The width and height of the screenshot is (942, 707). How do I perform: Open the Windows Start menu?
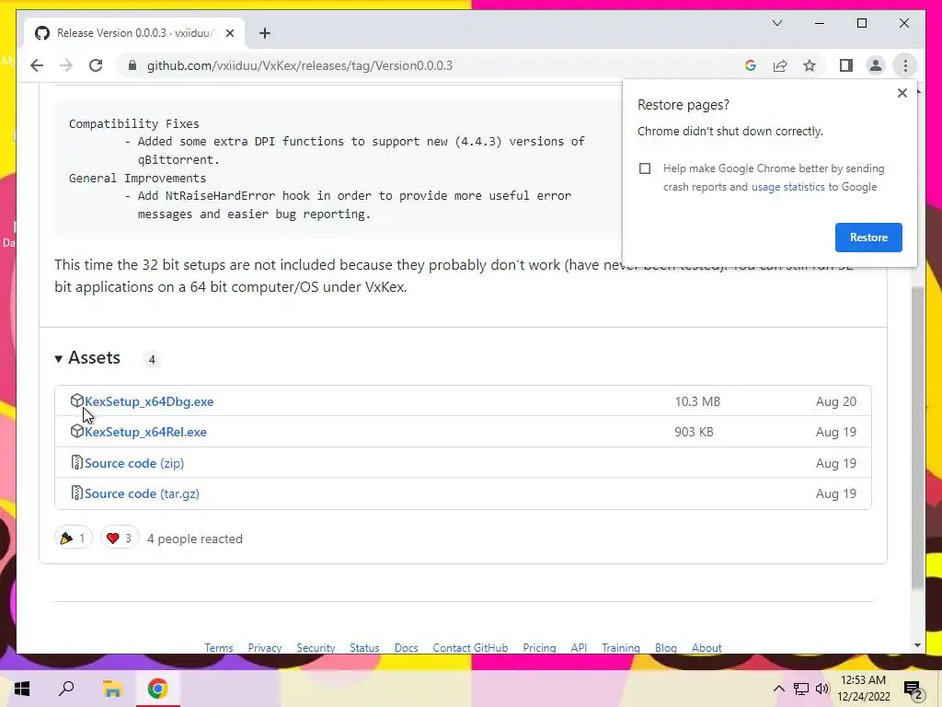(22, 689)
